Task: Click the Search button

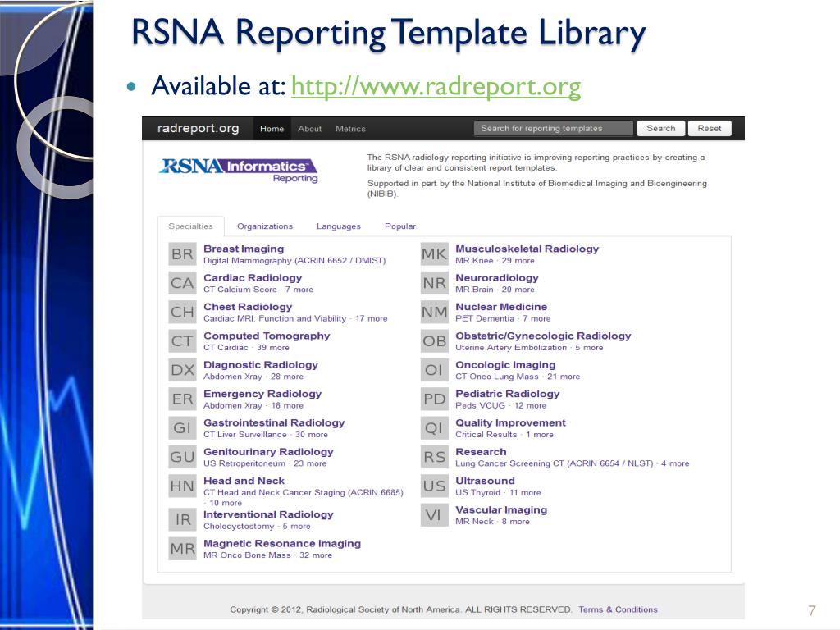Action: click(x=661, y=128)
